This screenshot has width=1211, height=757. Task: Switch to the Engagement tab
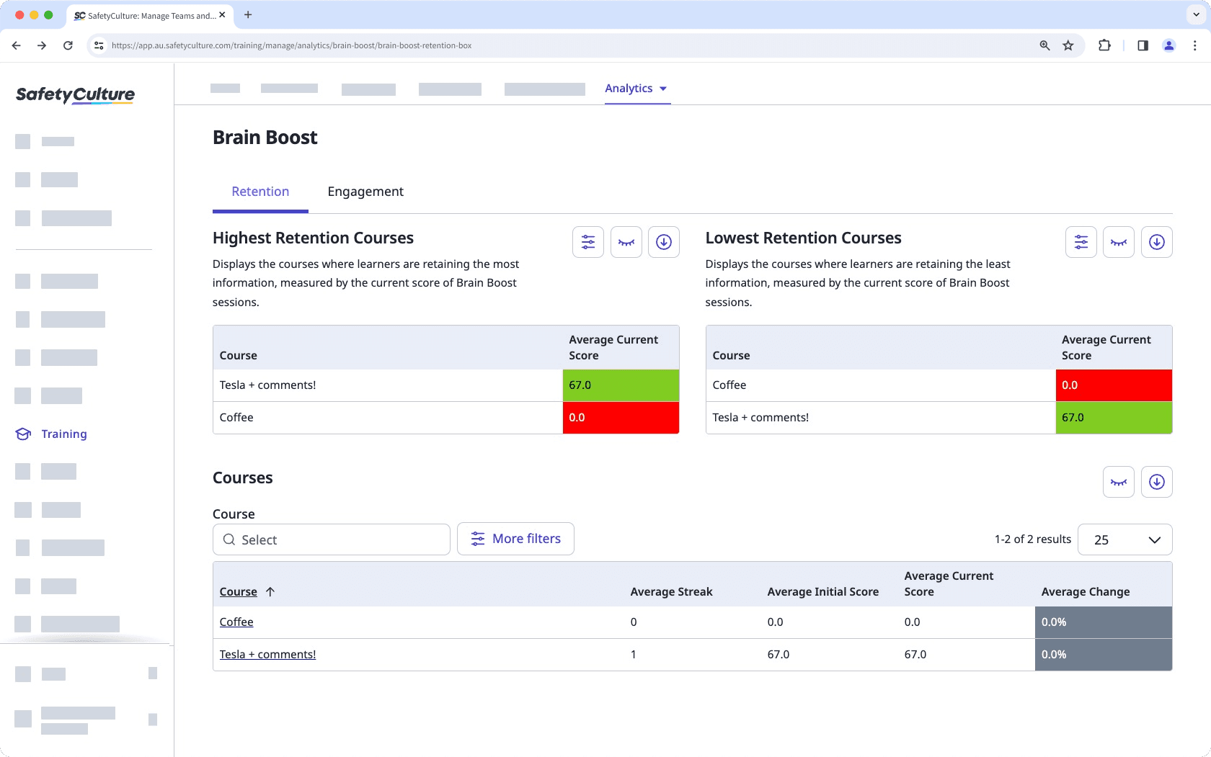[365, 192]
